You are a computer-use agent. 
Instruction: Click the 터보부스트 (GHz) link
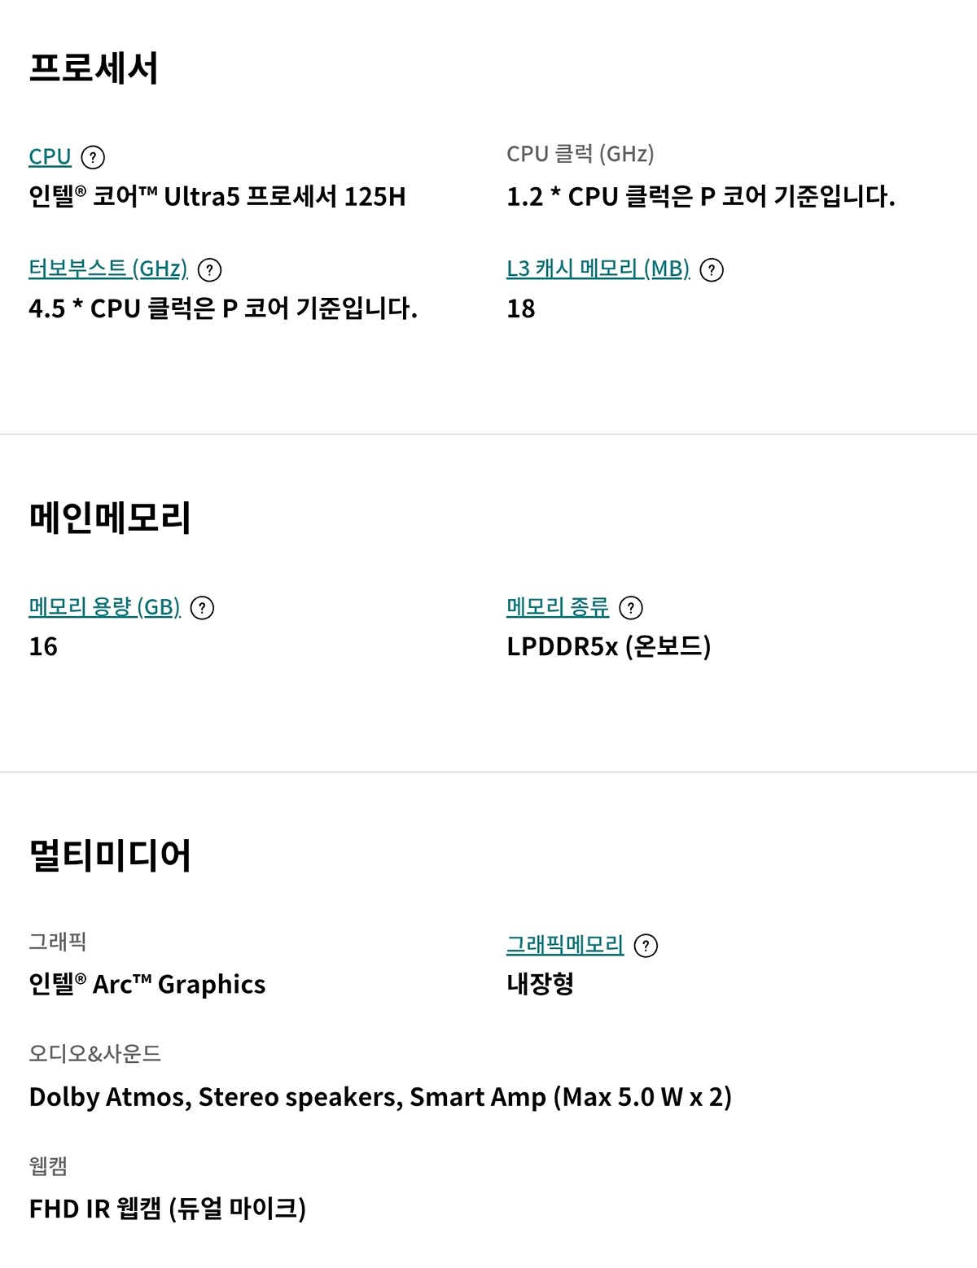pyautogui.click(x=107, y=269)
